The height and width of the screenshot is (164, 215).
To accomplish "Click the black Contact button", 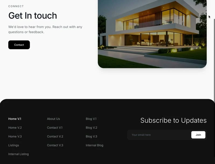I will (19, 45).
